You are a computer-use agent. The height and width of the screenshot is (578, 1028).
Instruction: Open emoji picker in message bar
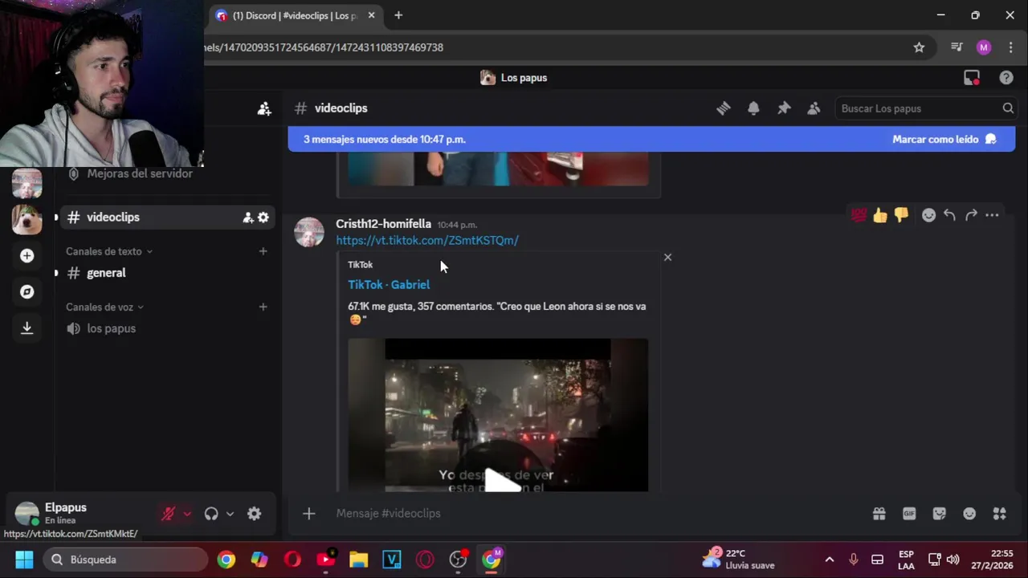pos(969,514)
